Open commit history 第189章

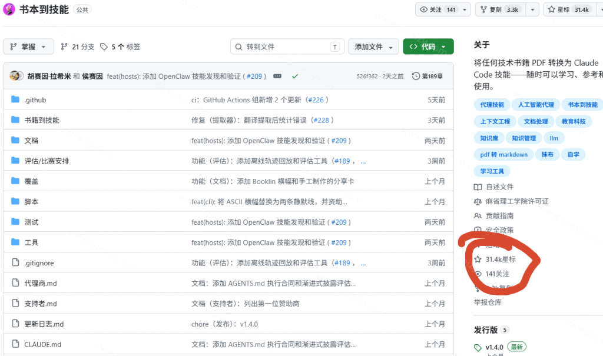(x=428, y=76)
